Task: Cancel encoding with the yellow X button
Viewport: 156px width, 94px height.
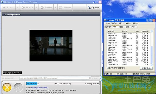Action: click(x=7, y=88)
